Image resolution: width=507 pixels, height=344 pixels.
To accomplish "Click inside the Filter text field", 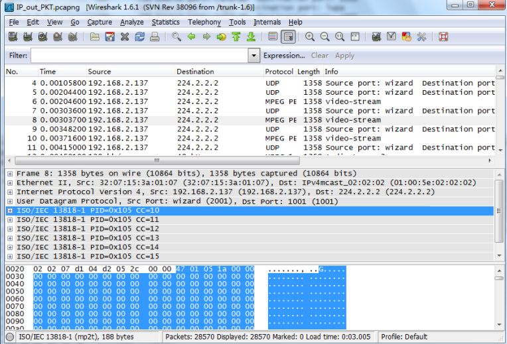I will coord(141,56).
